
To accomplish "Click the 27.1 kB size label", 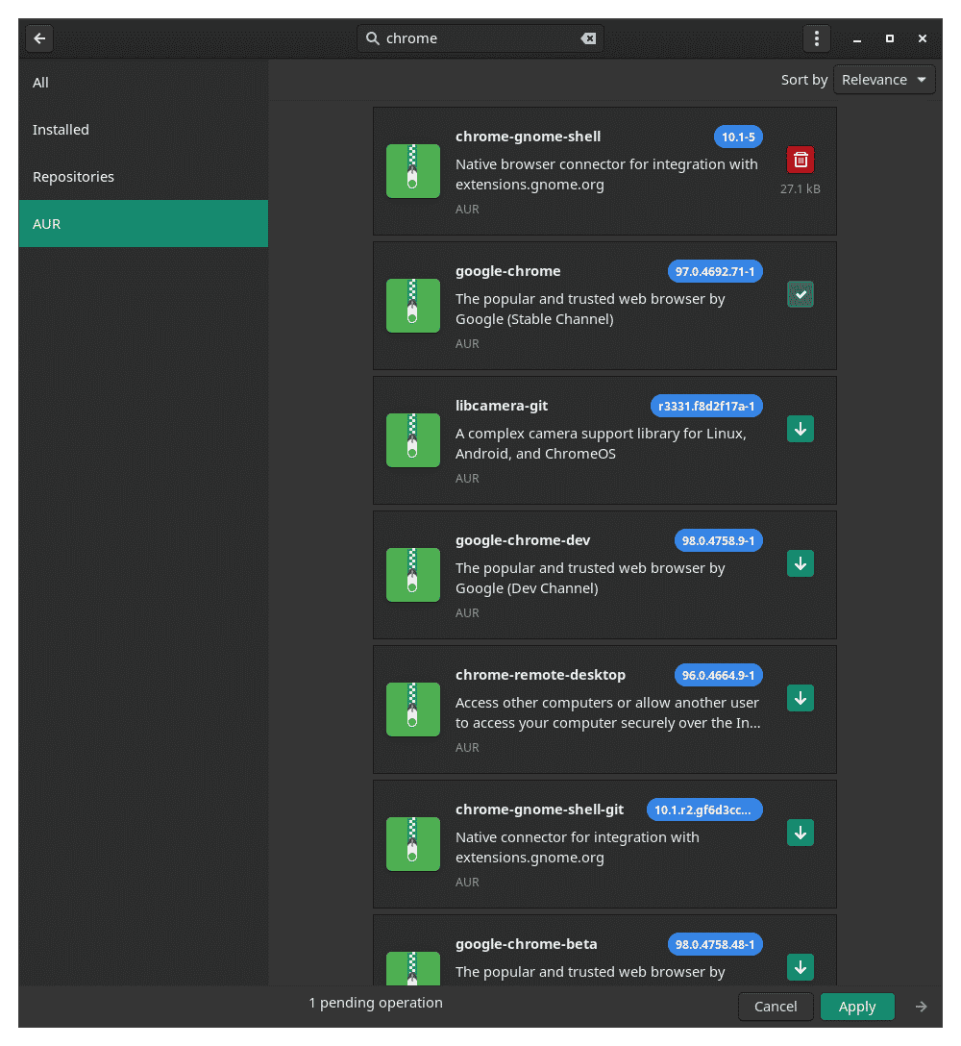I will click(x=801, y=188).
